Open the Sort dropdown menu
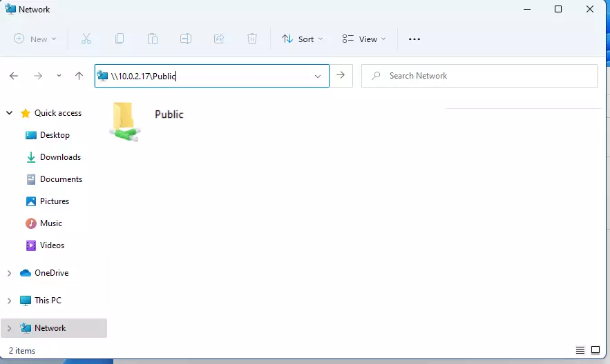 click(x=303, y=39)
